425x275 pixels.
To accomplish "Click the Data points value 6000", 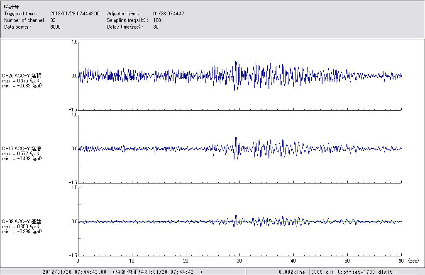I will pos(55,27).
